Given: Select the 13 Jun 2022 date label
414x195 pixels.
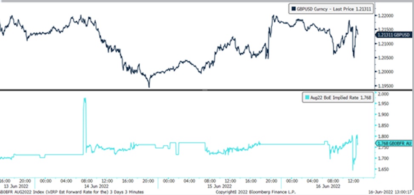Looking at the screenshot, I should (x=13, y=185).
